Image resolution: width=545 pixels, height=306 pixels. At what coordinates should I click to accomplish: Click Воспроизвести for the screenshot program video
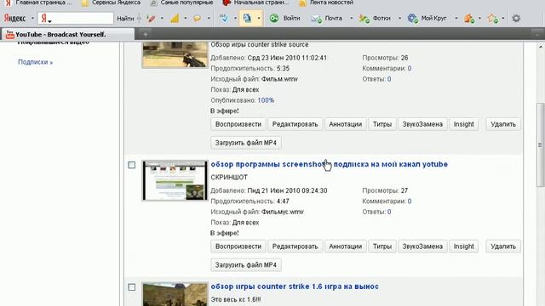click(238, 246)
